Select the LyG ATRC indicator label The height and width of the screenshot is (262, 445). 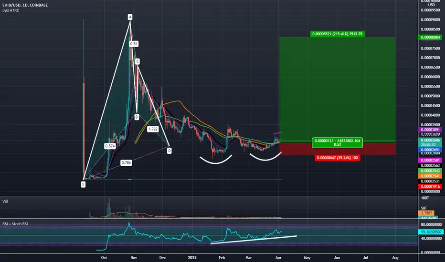pos(11,10)
